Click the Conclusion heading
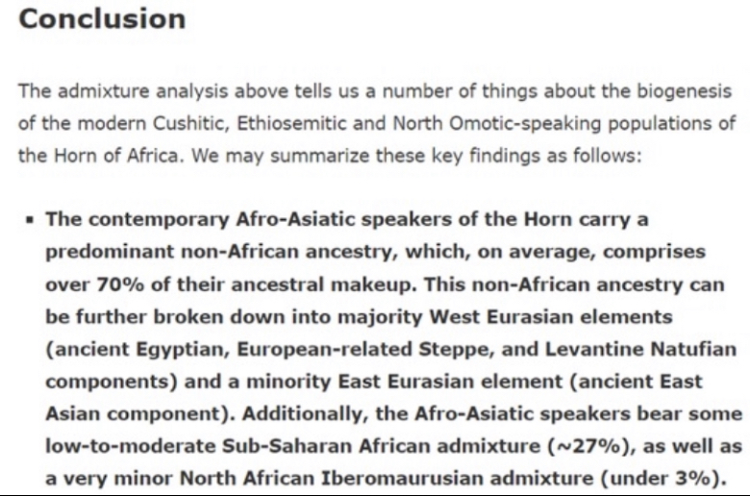Image resolution: width=750 pixels, height=496 pixels. pyautogui.click(x=102, y=19)
